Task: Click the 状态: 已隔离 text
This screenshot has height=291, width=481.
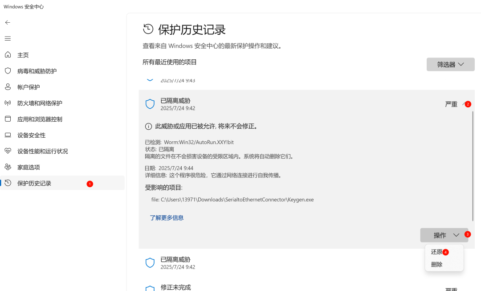Action: [x=159, y=149]
